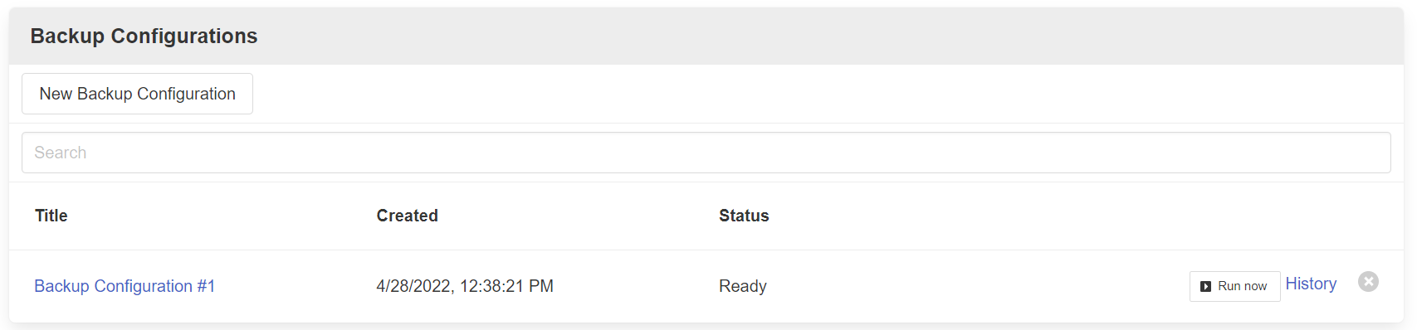1417x330 pixels.
Task: Select the Created column header
Action: tap(407, 216)
